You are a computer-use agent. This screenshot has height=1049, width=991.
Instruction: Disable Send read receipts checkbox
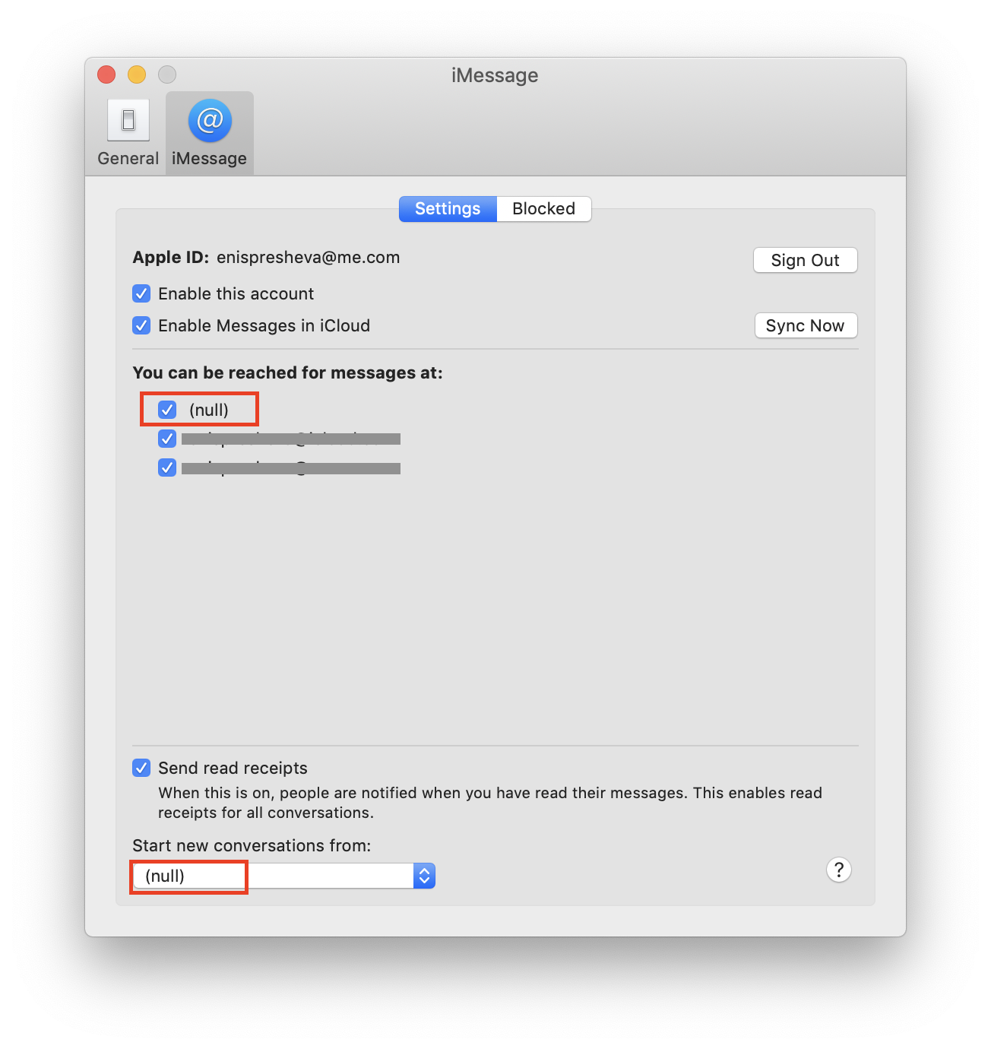click(141, 768)
